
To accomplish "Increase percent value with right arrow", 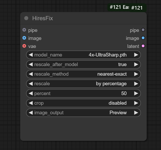I will (x=136, y=93).
